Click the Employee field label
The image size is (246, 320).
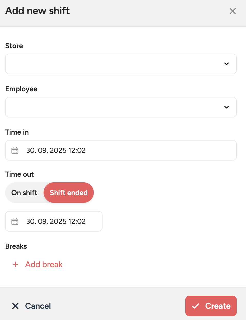[21, 89]
